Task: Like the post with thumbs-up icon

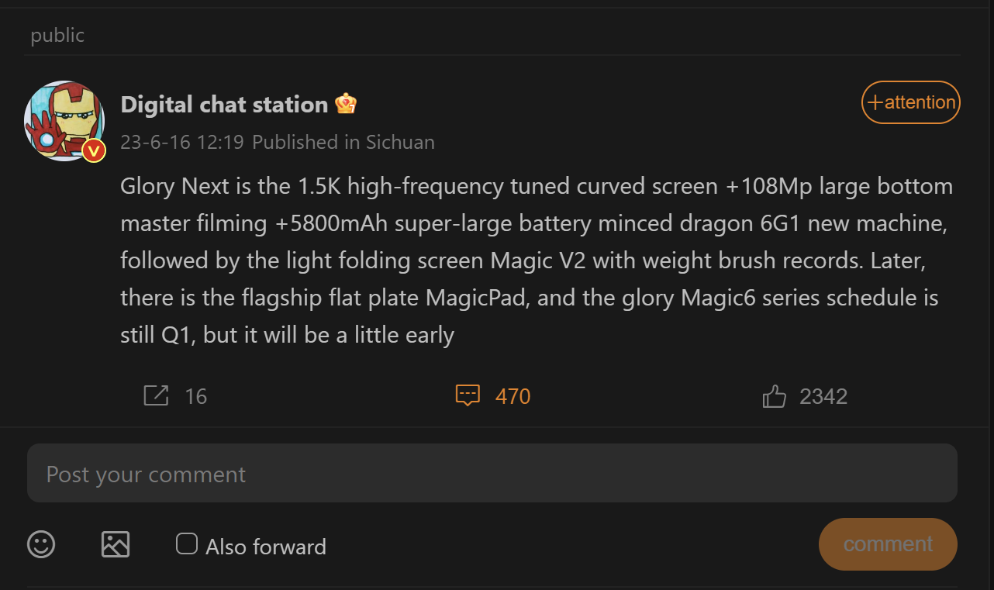Action: click(774, 397)
